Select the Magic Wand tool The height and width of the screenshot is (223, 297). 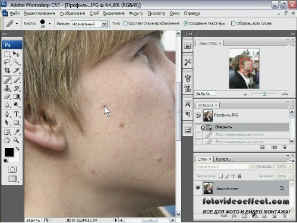point(17,62)
